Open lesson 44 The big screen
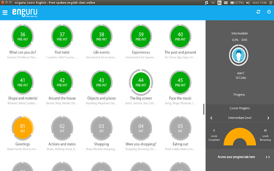 141,83
